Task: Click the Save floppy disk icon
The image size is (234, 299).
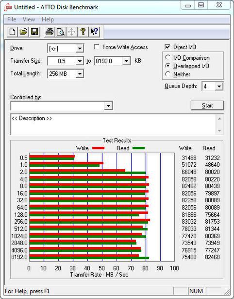Action: tap(34, 32)
